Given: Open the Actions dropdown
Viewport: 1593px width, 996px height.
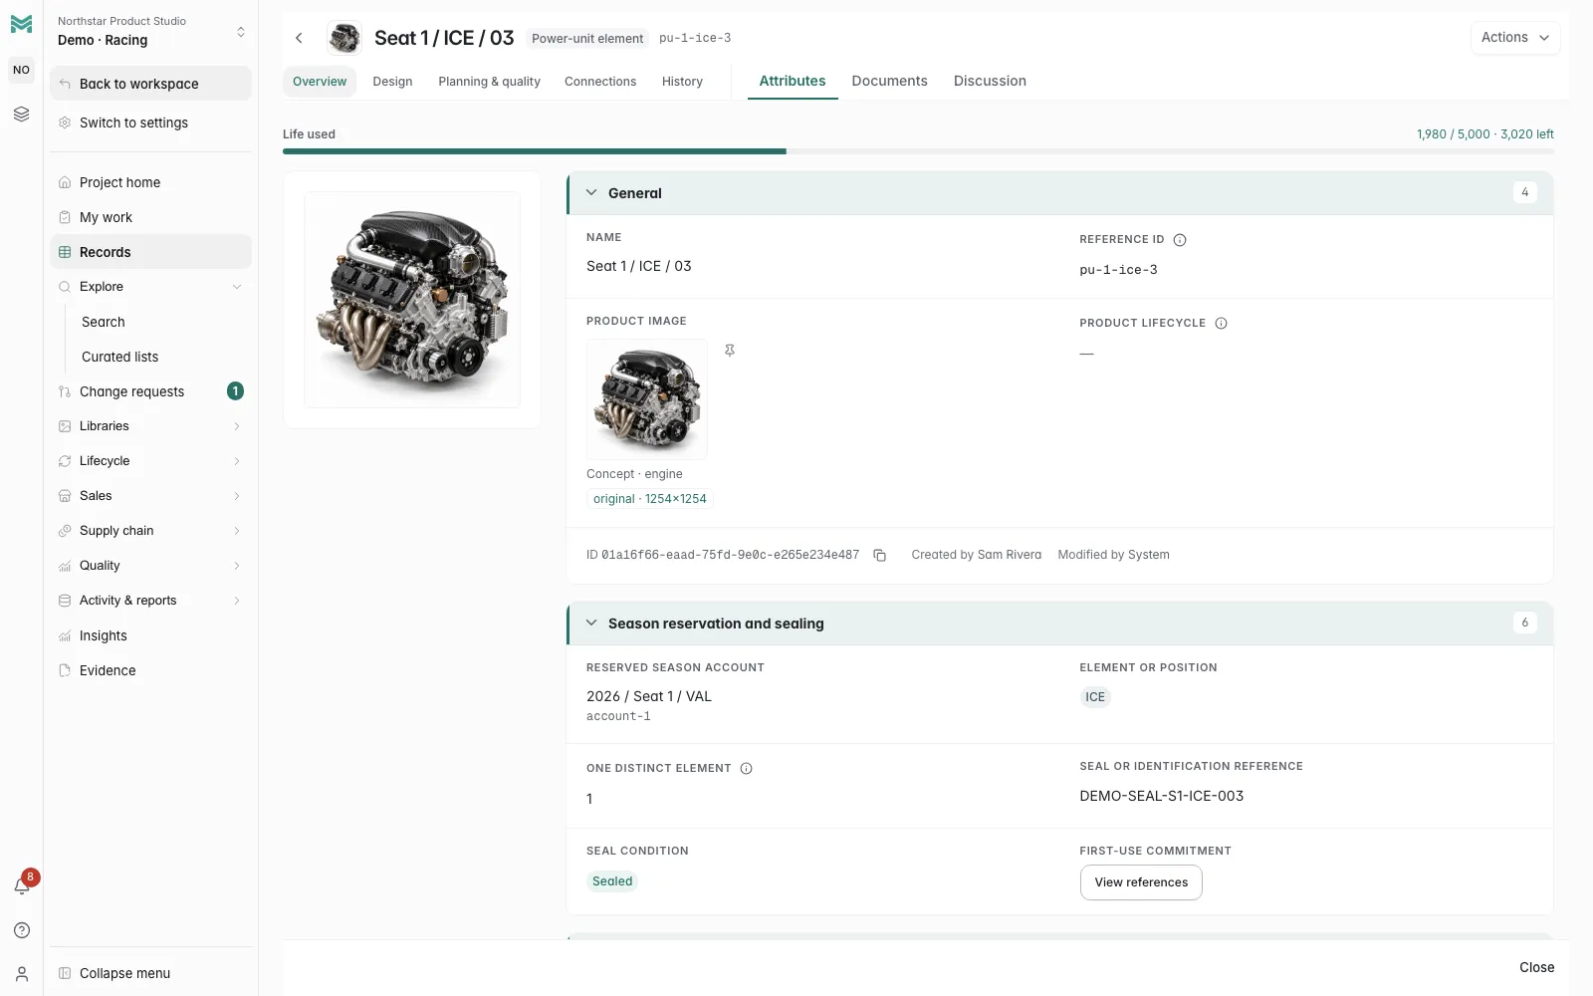Looking at the screenshot, I should 1515,38.
